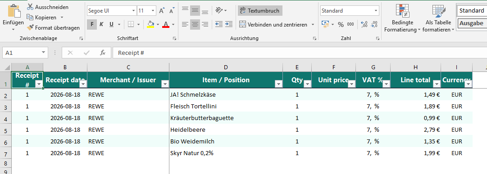The height and width of the screenshot is (174, 487).
Task: Click Verbinden und zentrieren button
Action: (x=273, y=24)
